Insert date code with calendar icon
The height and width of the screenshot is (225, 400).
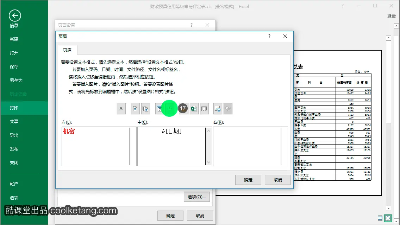click(159, 109)
